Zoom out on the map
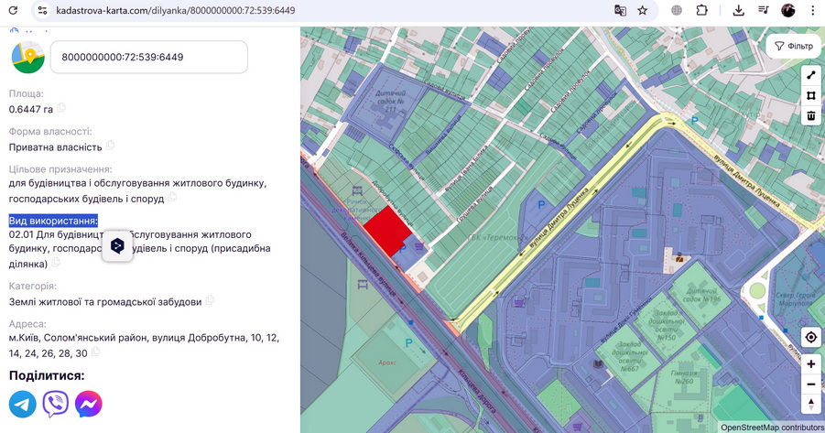The height and width of the screenshot is (433, 825). [x=811, y=384]
